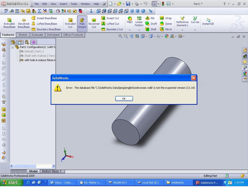Image resolution: width=248 pixels, height=192 pixels.
Task: Click the Print icon
Action: click(x=136, y=4)
